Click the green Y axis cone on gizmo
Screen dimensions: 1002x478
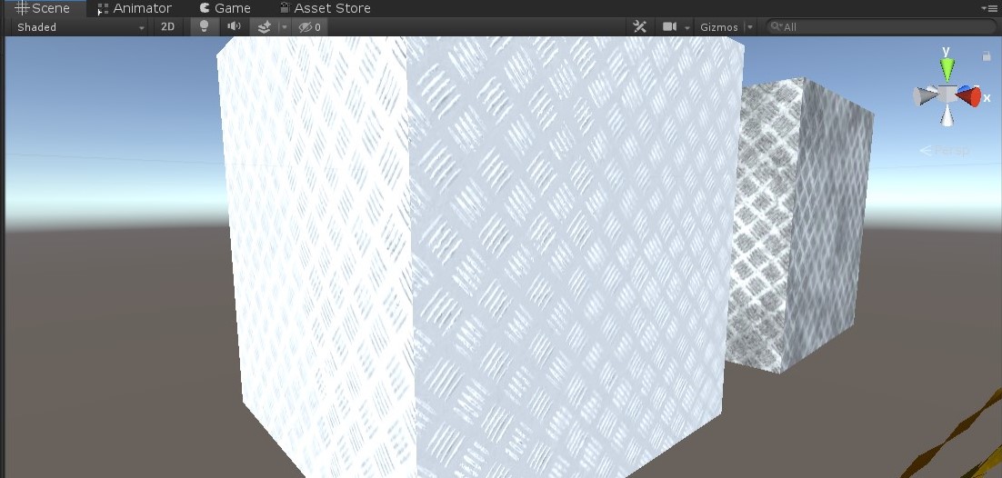[947, 68]
